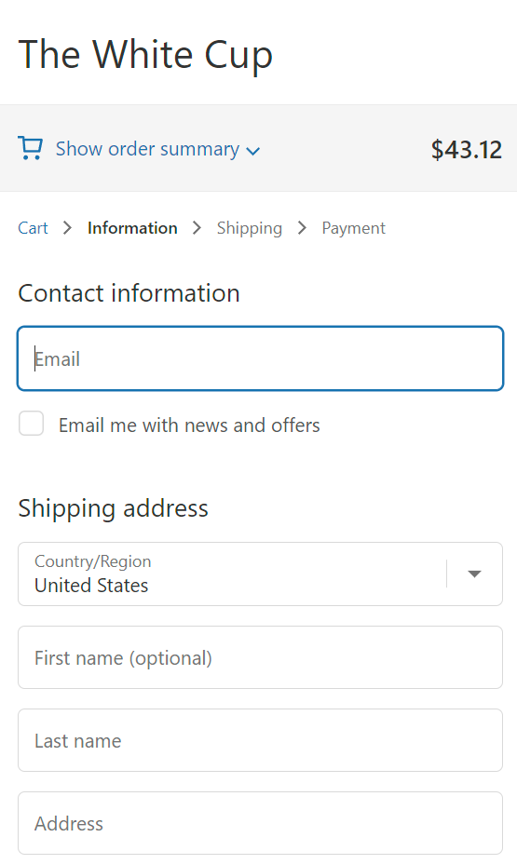The width and height of the screenshot is (517, 864).
Task: Expand order summary using the down chevron
Action: [253, 151]
